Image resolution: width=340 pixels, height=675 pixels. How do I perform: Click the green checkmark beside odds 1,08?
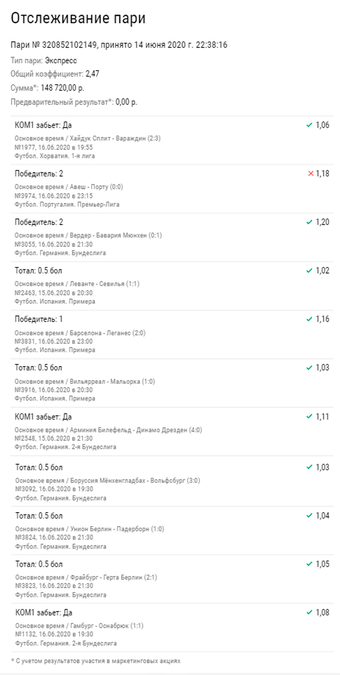coord(309,613)
